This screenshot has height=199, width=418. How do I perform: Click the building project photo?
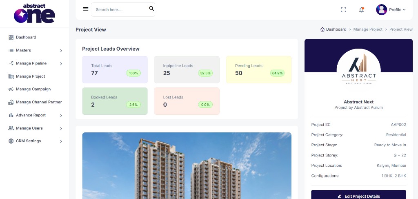(187, 165)
